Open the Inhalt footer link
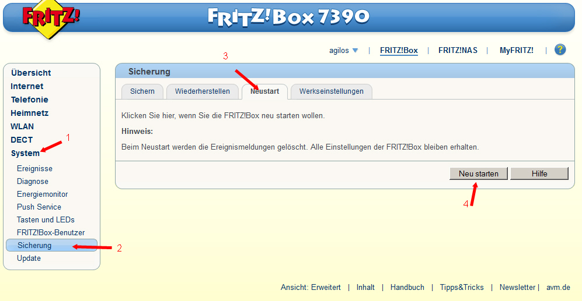Viewport: 582px width, 301px height. (365, 287)
